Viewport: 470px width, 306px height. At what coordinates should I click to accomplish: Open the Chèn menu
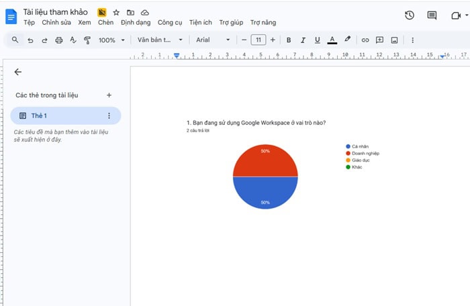(x=105, y=23)
